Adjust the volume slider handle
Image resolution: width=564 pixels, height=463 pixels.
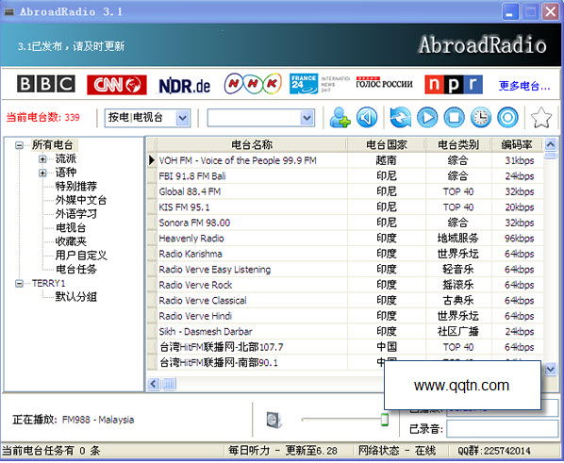(385, 420)
